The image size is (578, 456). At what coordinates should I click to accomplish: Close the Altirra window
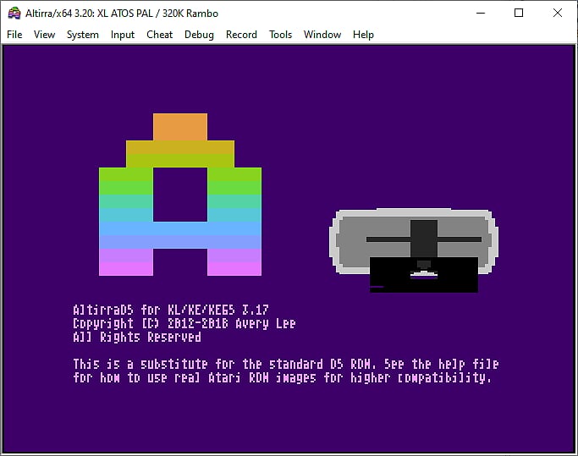click(x=558, y=14)
